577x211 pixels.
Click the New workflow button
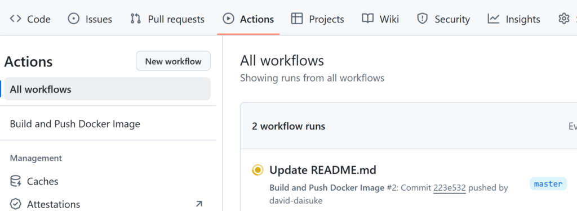coord(174,61)
